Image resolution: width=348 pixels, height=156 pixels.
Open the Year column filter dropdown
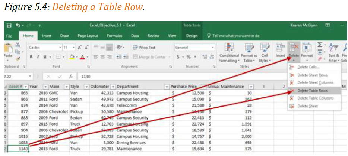pyautogui.click(x=45, y=87)
